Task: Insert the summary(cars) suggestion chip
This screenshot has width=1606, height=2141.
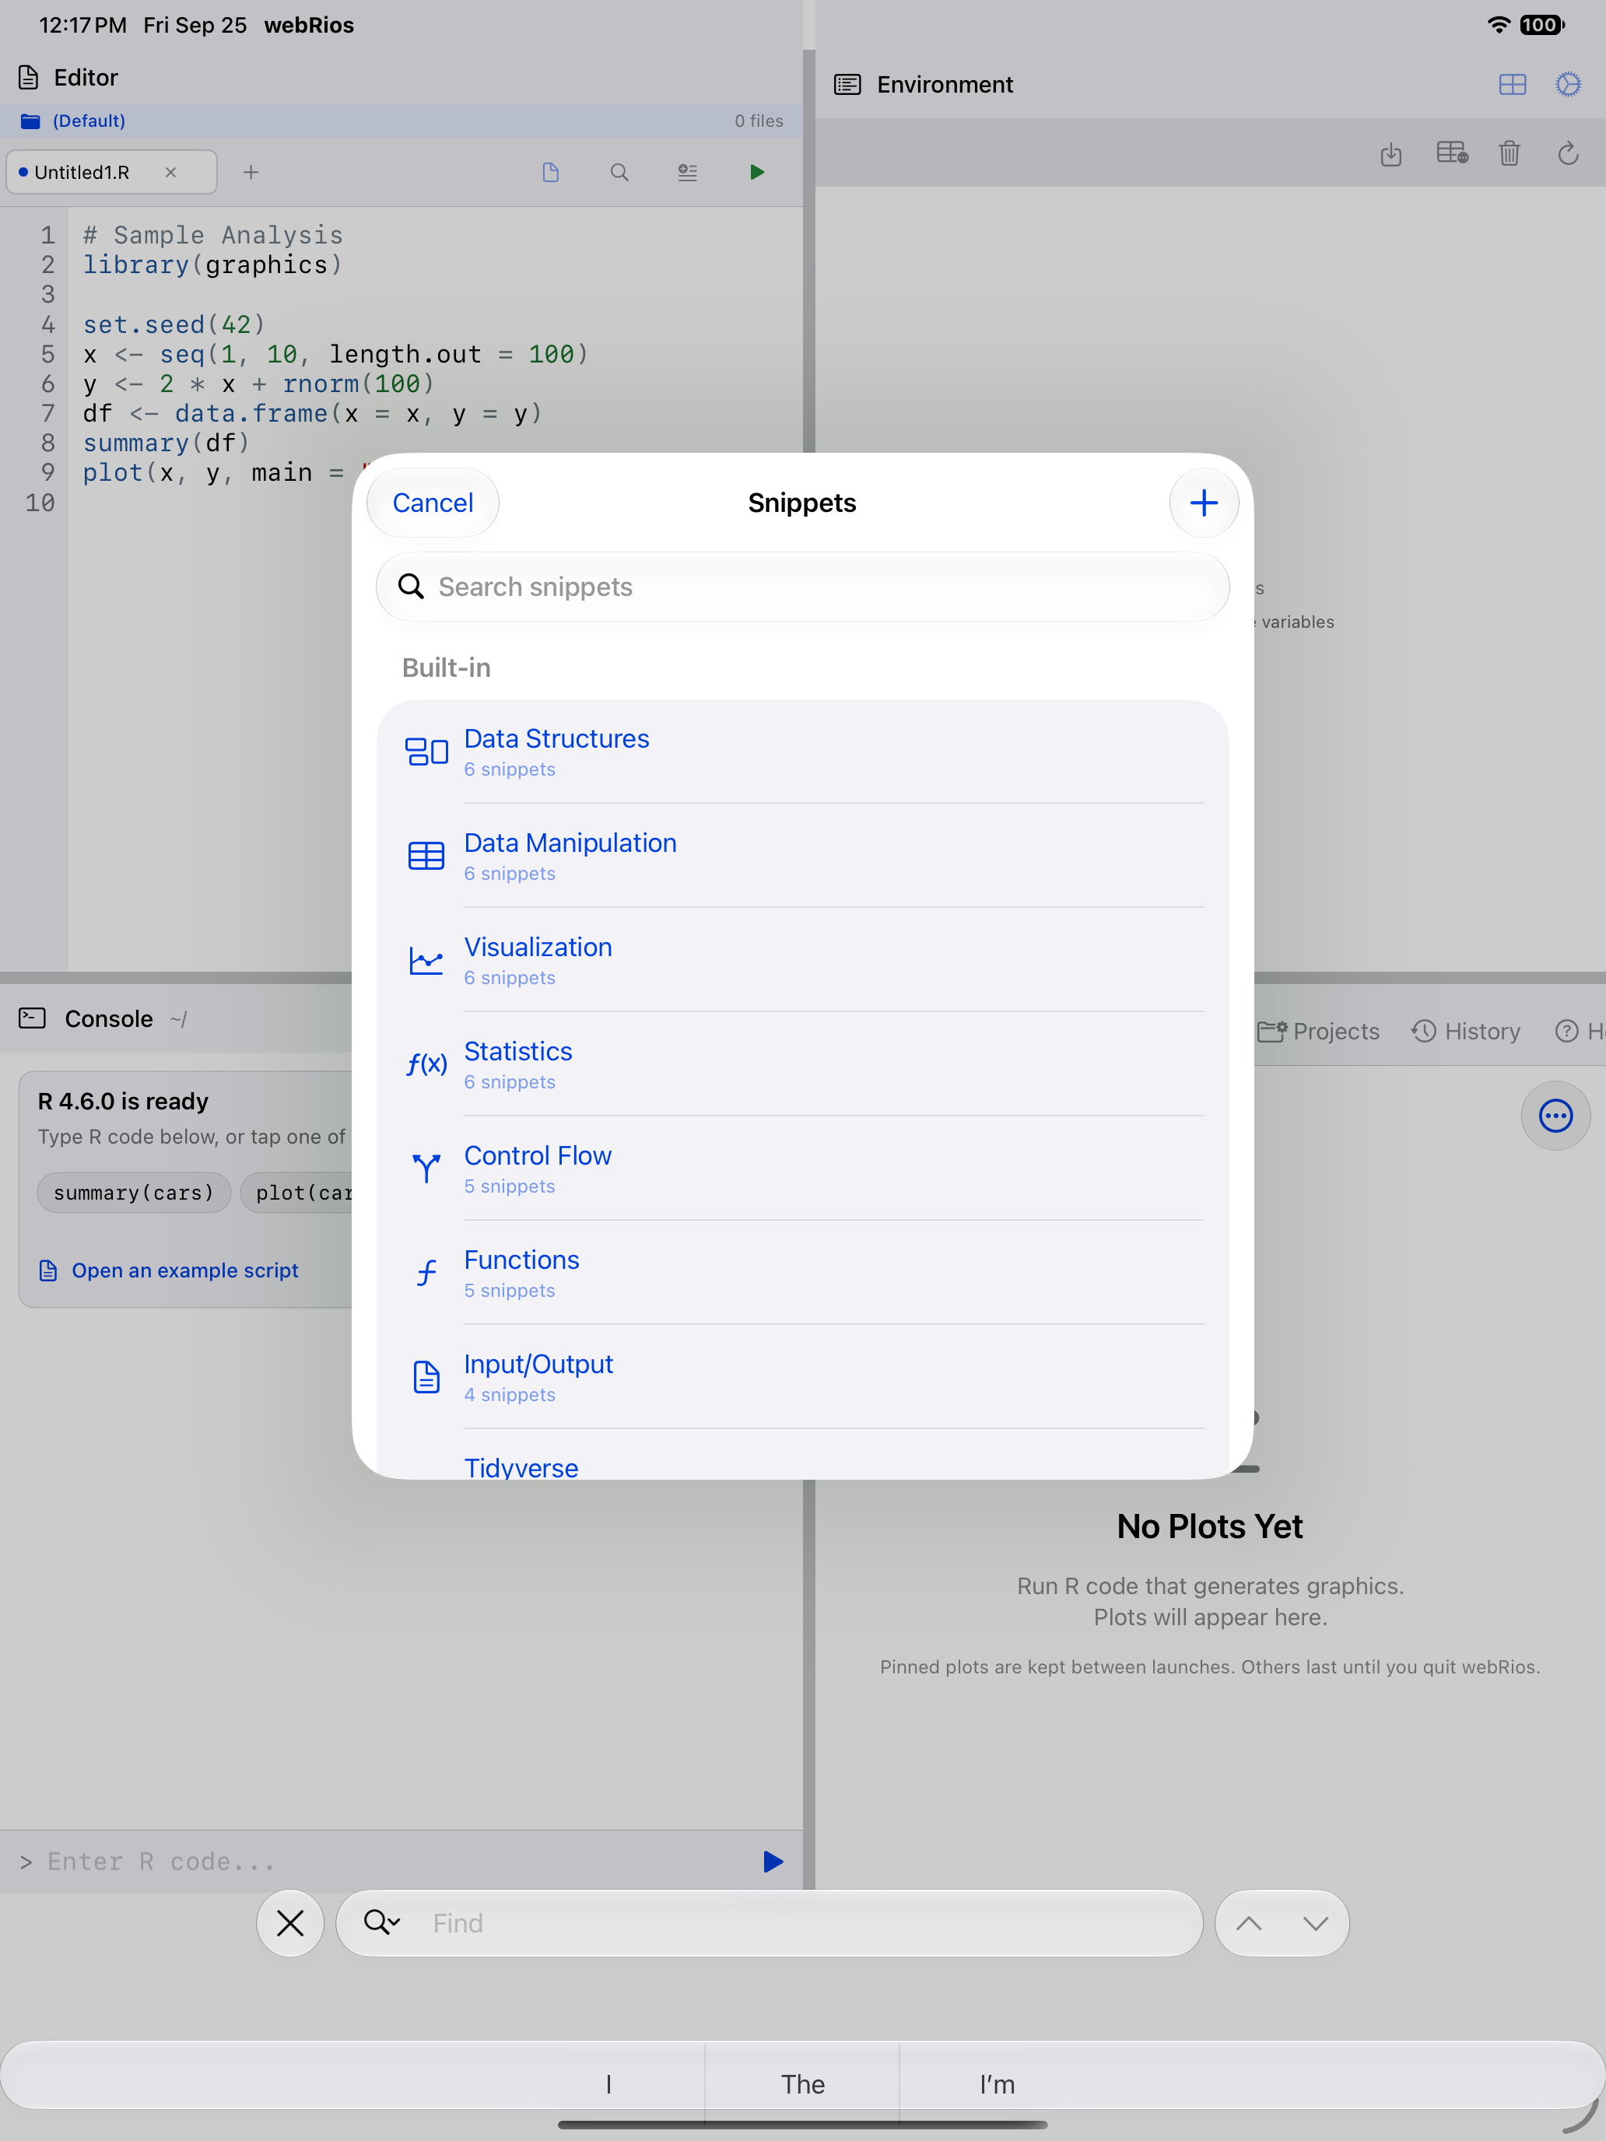Action: coord(134,1193)
